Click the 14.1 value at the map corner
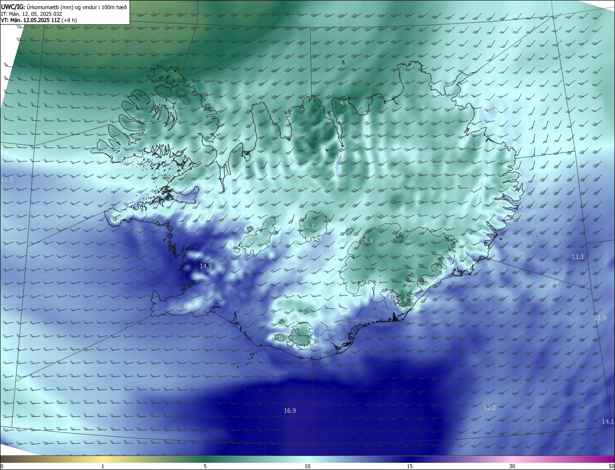Image resolution: width=615 pixels, height=470 pixels. [608, 421]
